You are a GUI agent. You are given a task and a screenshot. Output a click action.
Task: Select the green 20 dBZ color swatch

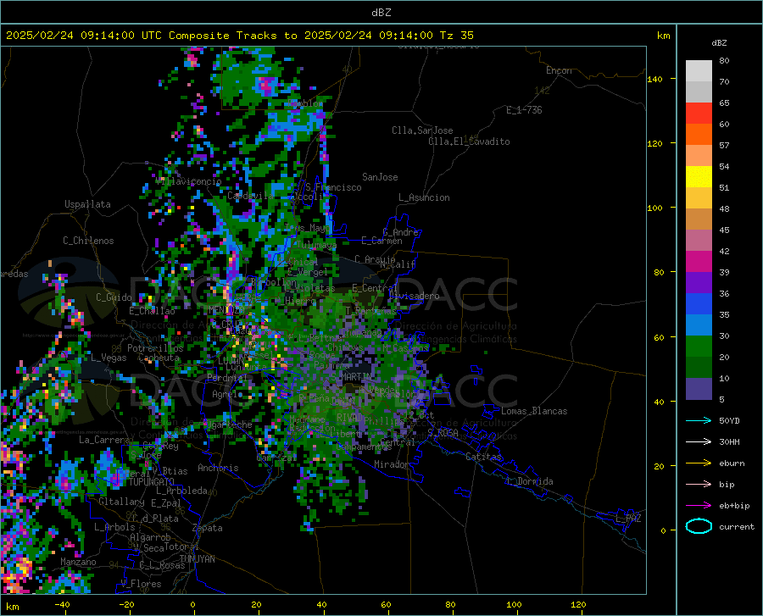[x=699, y=347]
